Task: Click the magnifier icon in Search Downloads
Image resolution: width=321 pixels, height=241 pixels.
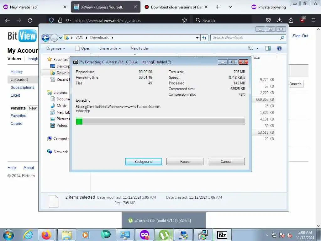Action: 282,38
